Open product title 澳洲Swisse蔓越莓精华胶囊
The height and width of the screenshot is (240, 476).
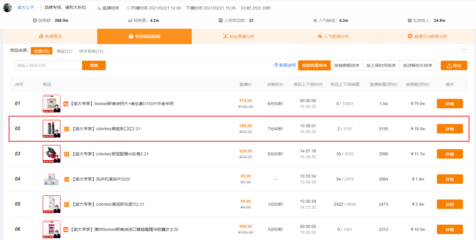(124, 229)
